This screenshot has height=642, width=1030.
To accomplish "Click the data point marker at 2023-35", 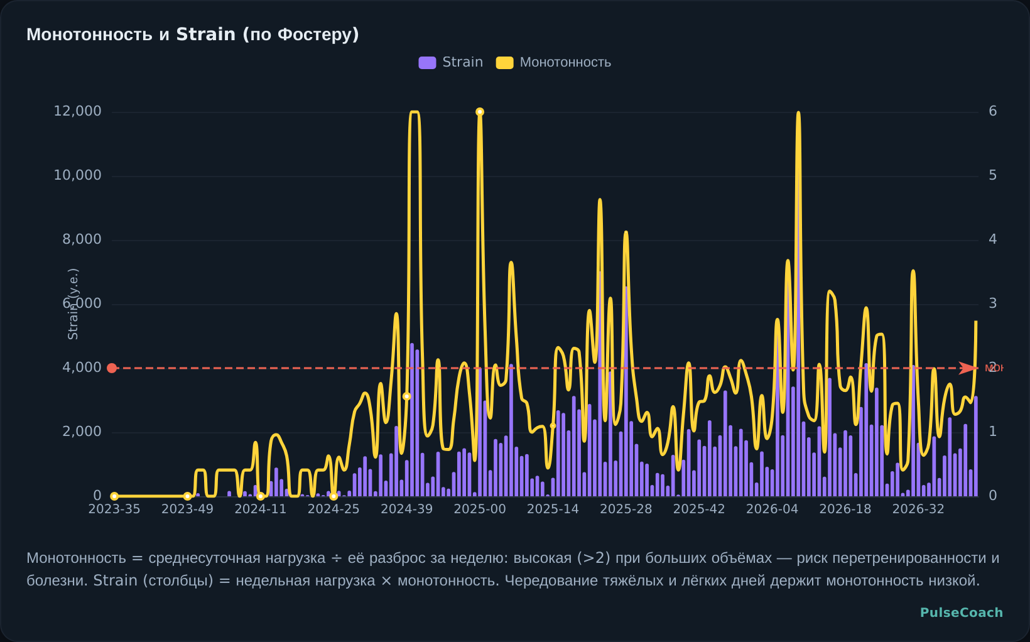I will coord(114,496).
